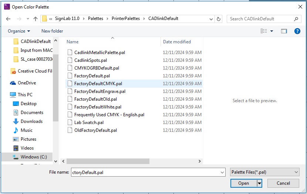Image resolution: width=307 pixels, height=194 pixels.
Task: Expand the address bar history dropdown
Action: click(211, 19)
